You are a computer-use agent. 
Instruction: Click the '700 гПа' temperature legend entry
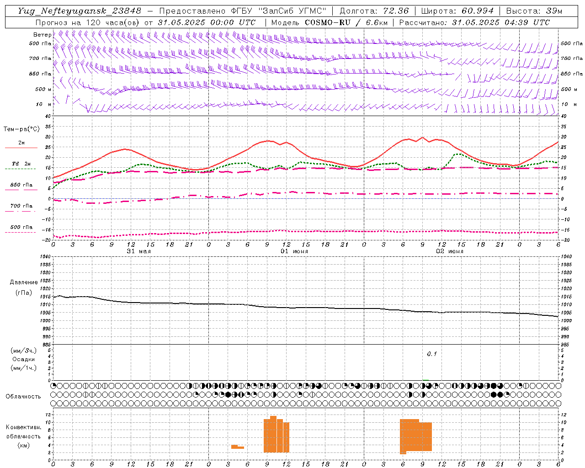click(x=21, y=206)
